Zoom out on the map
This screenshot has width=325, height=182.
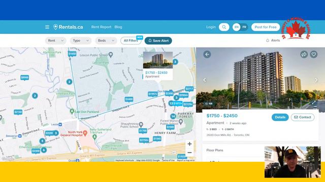click(189, 153)
